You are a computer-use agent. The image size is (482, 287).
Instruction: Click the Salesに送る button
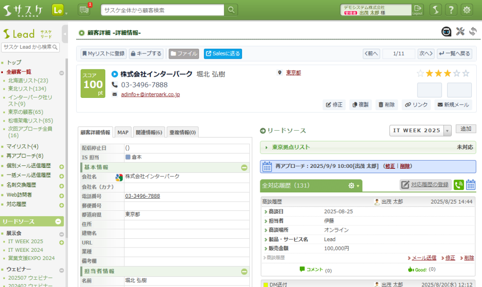223,54
